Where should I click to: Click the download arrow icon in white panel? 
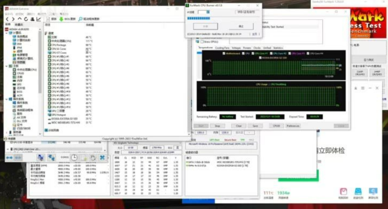click(x=355, y=88)
